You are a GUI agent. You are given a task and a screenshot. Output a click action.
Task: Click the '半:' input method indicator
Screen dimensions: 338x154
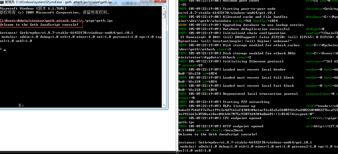pyautogui.click(x=21, y=106)
